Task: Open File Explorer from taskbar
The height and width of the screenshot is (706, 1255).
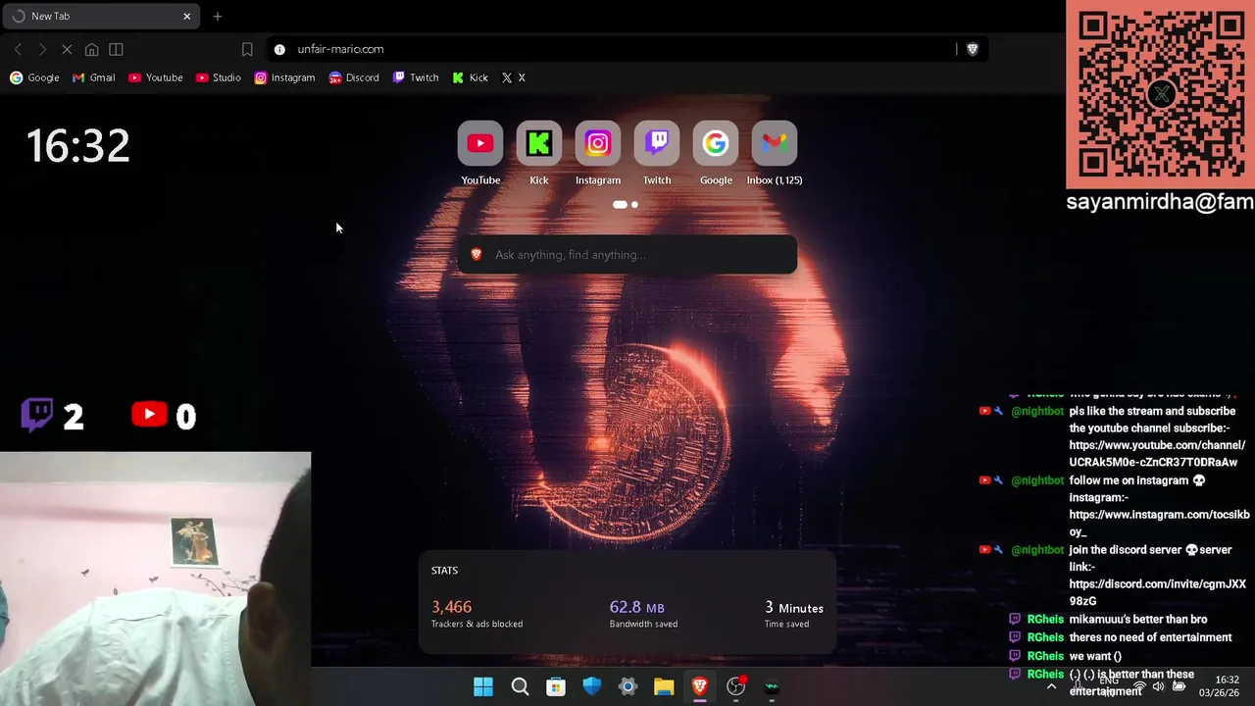Action: (x=664, y=687)
